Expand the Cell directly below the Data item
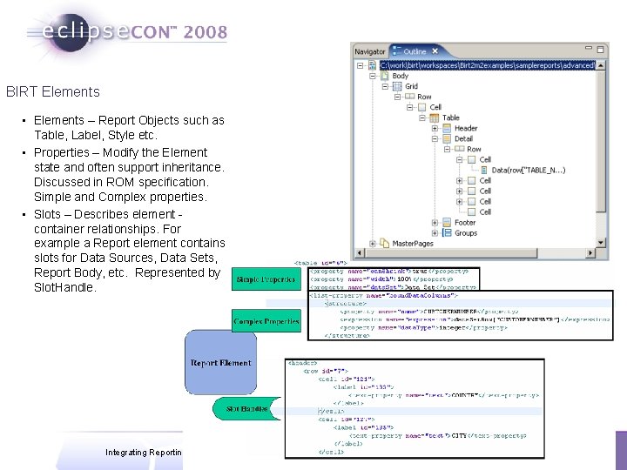This screenshot has height=470, width=627. click(460, 181)
